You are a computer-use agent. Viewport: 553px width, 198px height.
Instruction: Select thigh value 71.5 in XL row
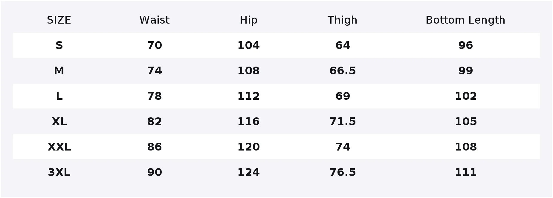coord(343,122)
